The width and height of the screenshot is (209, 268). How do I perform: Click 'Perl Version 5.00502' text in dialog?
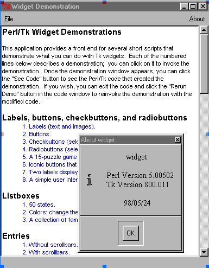click(x=140, y=175)
